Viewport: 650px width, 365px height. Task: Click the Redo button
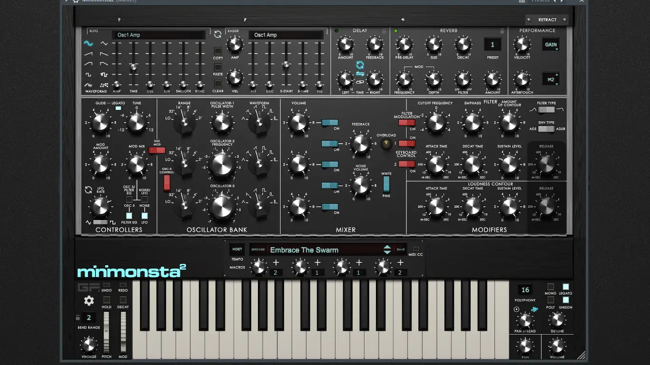click(x=123, y=285)
